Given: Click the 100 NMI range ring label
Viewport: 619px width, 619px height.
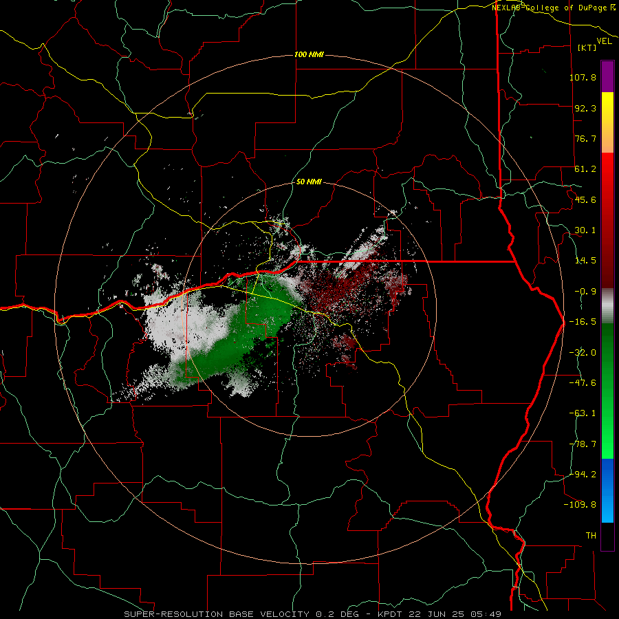Looking at the screenshot, I should tap(309, 54).
